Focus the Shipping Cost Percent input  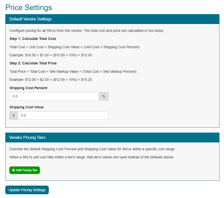(54, 96)
